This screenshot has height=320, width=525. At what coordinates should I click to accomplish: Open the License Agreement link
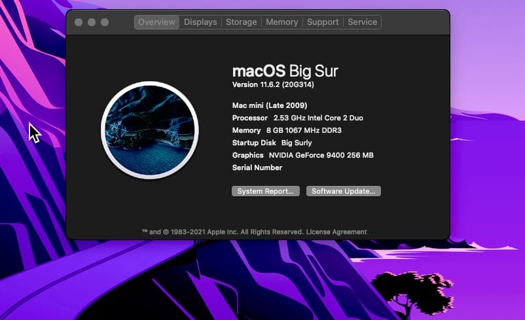click(x=336, y=232)
